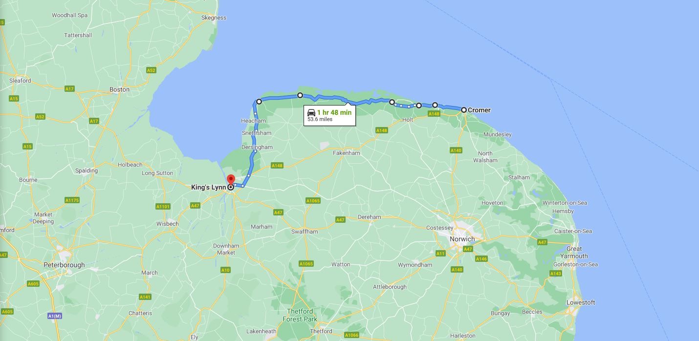Click the A11 road shield near Norwich
699x341 pixels.
(x=440, y=254)
